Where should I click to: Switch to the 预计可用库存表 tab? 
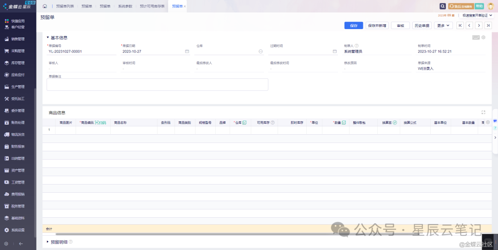tap(152, 6)
